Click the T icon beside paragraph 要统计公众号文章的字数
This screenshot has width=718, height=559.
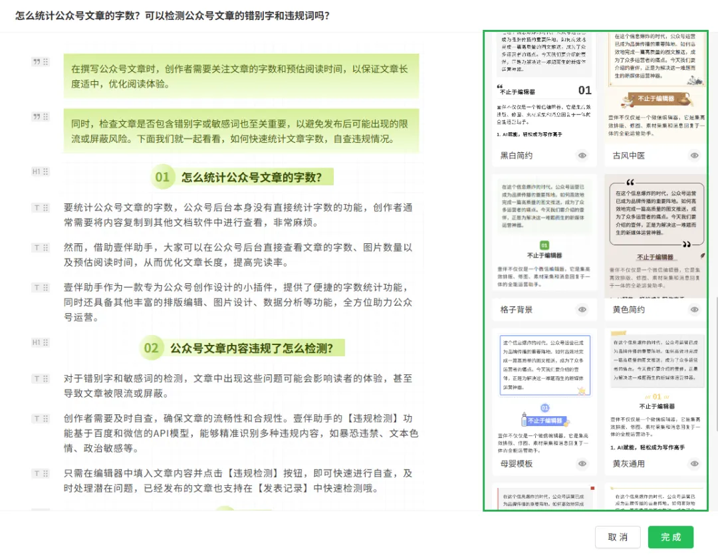click(37, 208)
